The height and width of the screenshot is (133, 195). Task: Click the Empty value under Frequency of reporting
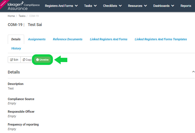[x=12, y=129]
